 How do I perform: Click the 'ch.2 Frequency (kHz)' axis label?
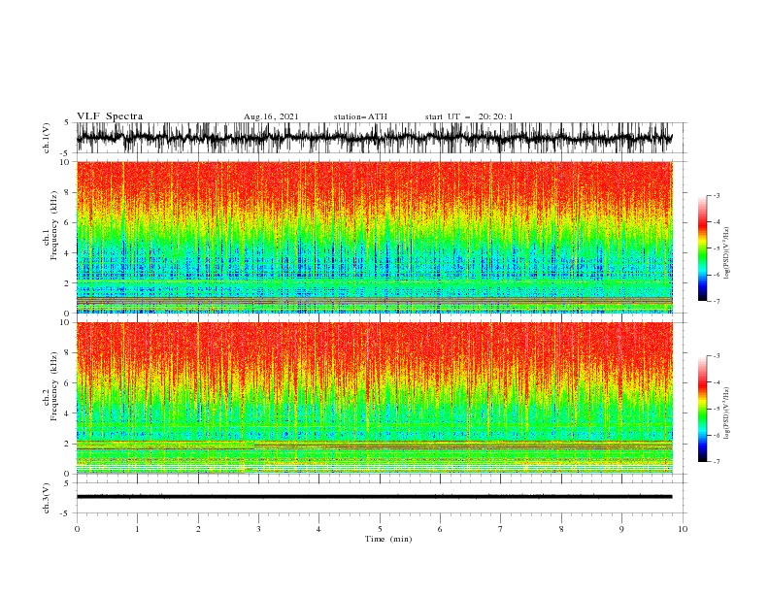(50, 385)
